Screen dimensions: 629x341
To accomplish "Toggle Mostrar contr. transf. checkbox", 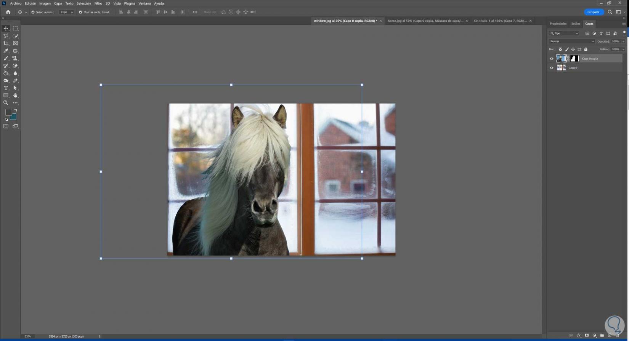I will point(80,12).
